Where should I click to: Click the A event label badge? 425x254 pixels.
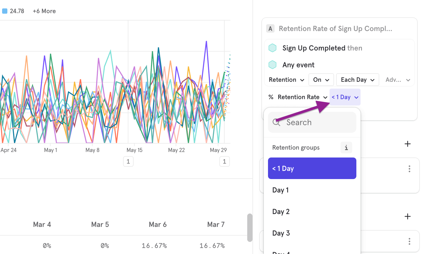pyautogui.click(x=270, y=28)
